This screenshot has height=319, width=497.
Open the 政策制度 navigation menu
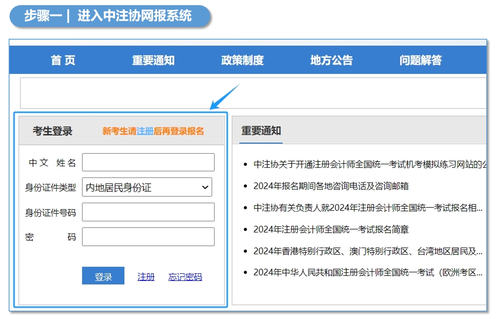point(242,61)
